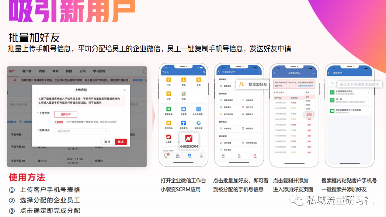Image resolution: width=386 pixels, height=217 pixels.
Task: Open the 快捷话术 entry
Action: [247, 100]
